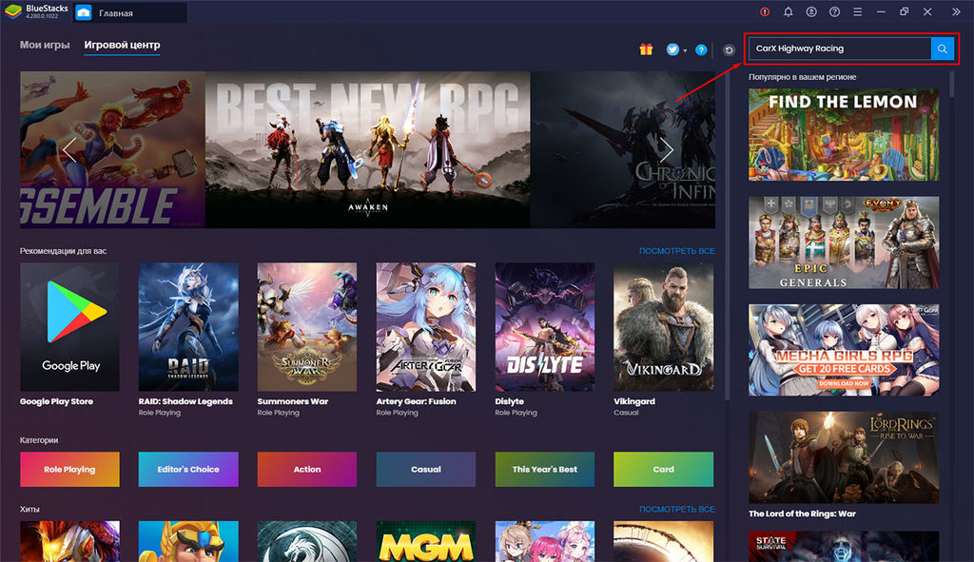974x562 pixels.
Task: Click the gift box rewards icon
Action: coord(646,49)
